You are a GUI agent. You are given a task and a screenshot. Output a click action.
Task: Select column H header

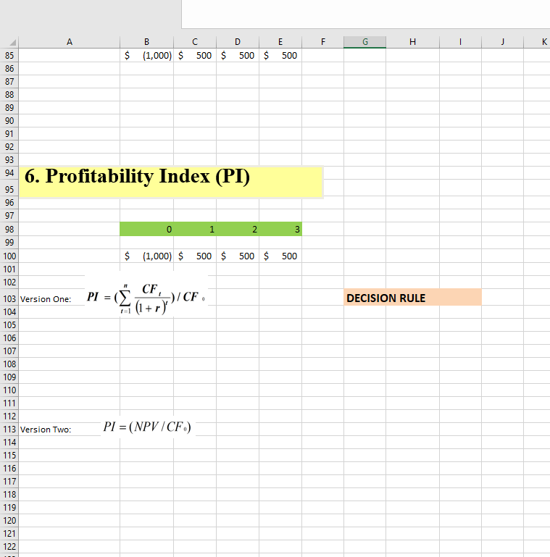point(412,42)
